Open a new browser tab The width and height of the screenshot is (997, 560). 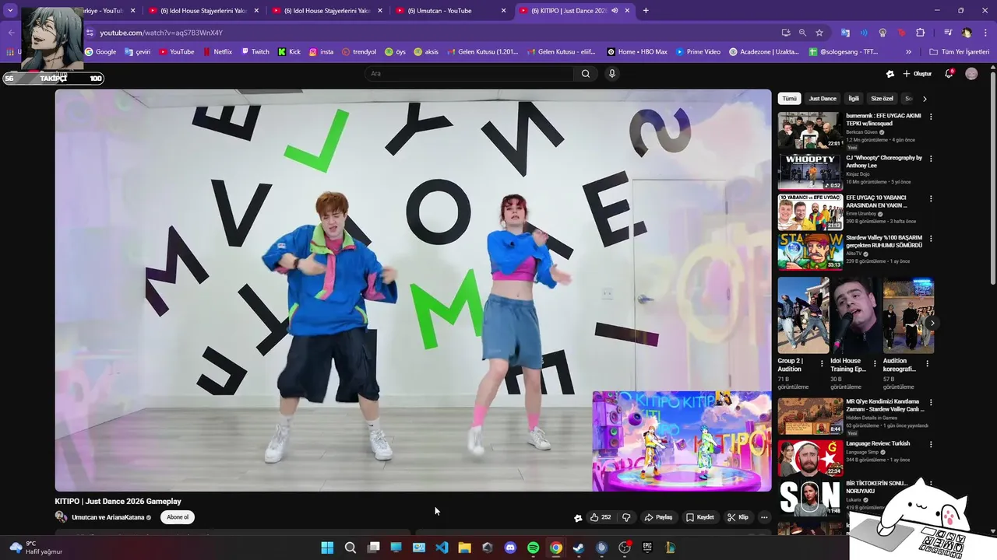(646, 11)
